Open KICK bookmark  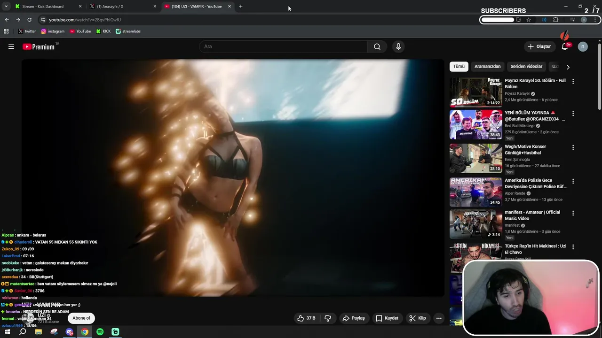point(103,31)
